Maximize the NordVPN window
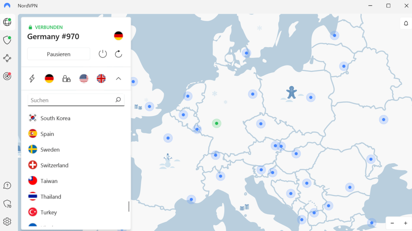Viewport: 412px width, 231px height. (388, 5)
